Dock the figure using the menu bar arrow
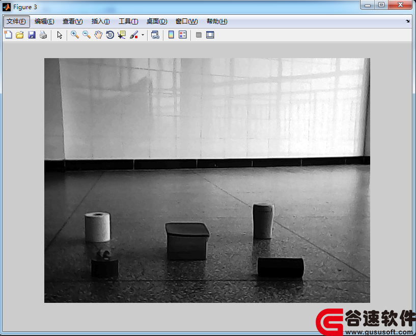The height and width of the screenshot is (336, 416). pos(407,21)
